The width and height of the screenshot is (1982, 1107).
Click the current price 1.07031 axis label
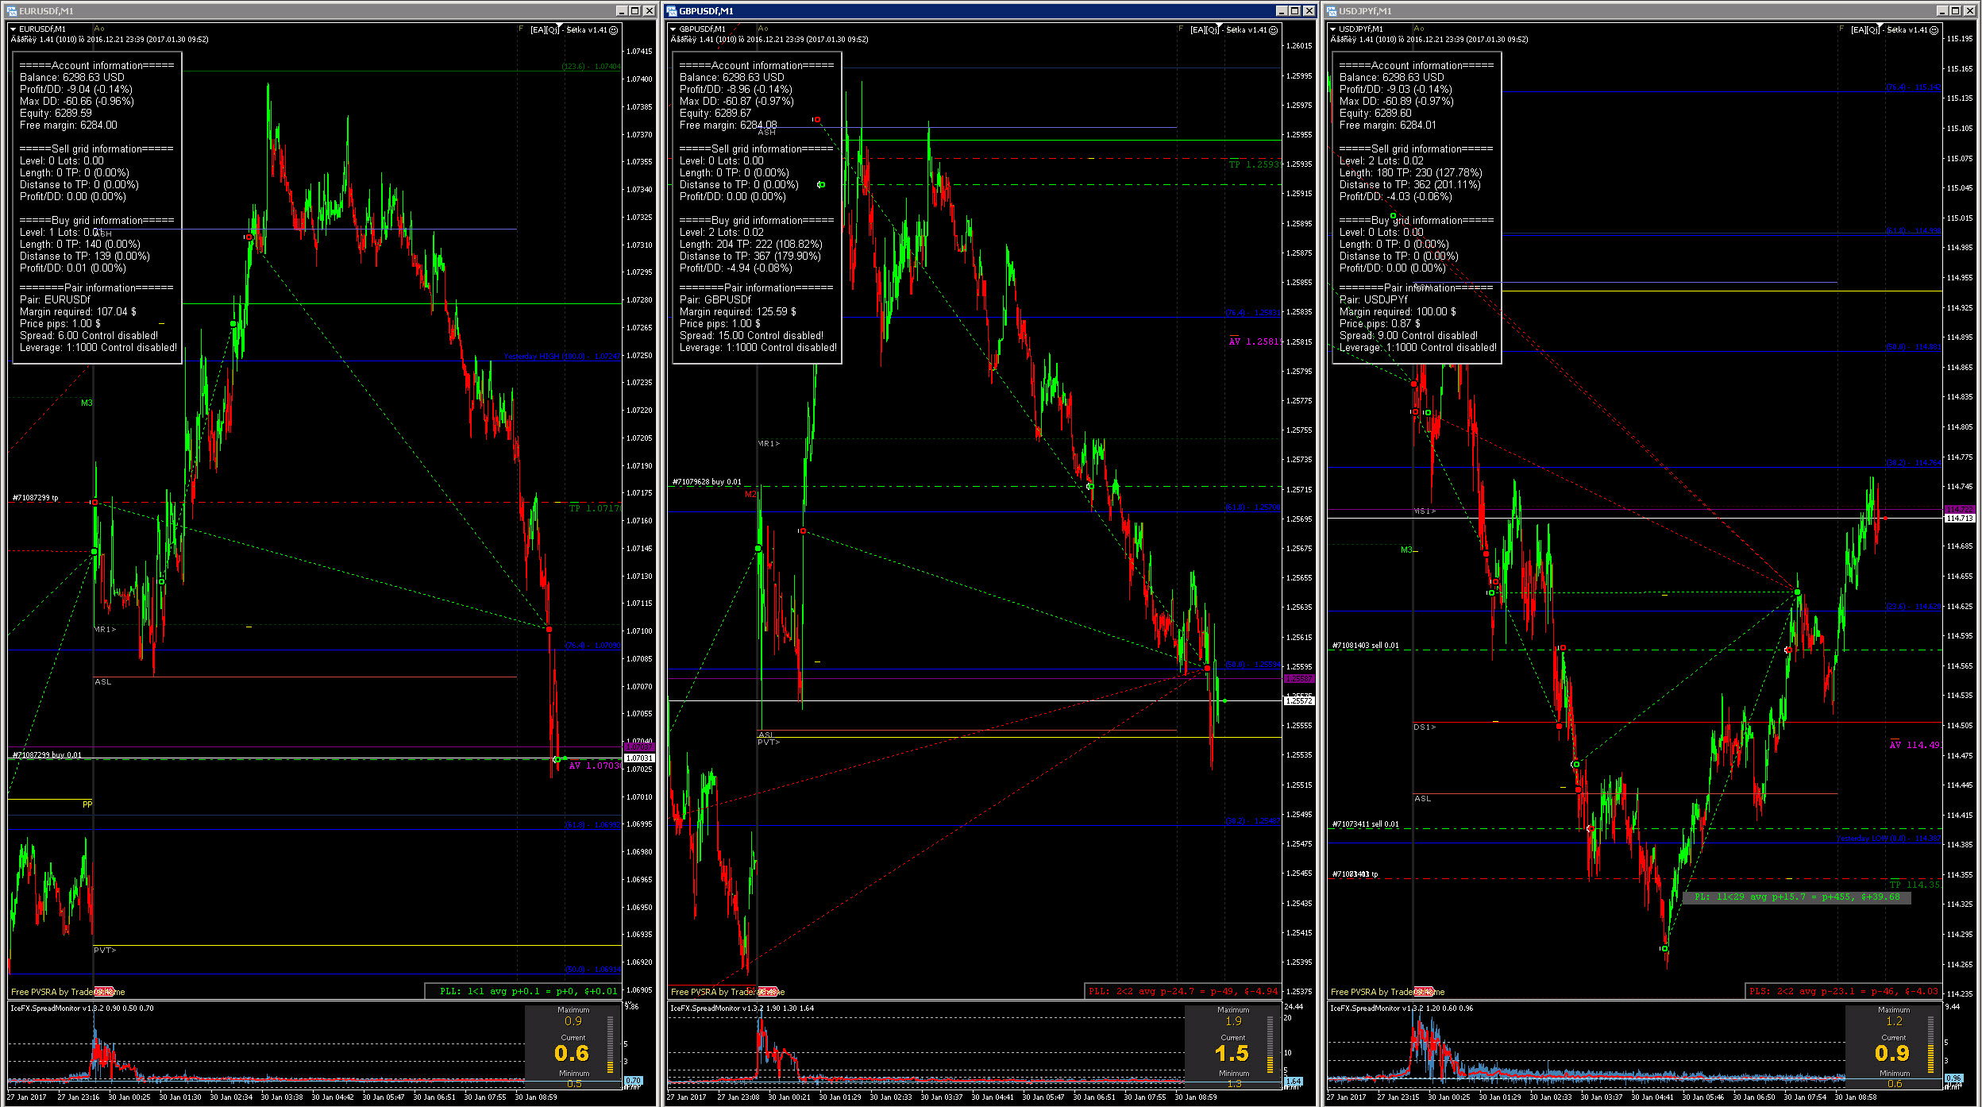tap(639, 758)
